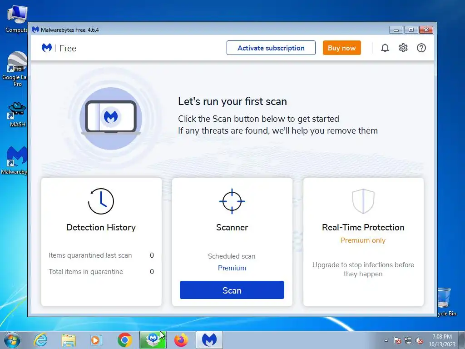Image resolution: width=465 pixels, height=349 pixels.
Task: Click the Scanner crosshair icon
Action: tap(232, 201)
